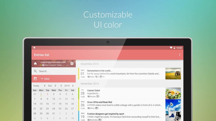This screenshot has width=216, height=121.
Task: Tap the Snow White entry flower thumbnail
Action: tap(173, 105)
